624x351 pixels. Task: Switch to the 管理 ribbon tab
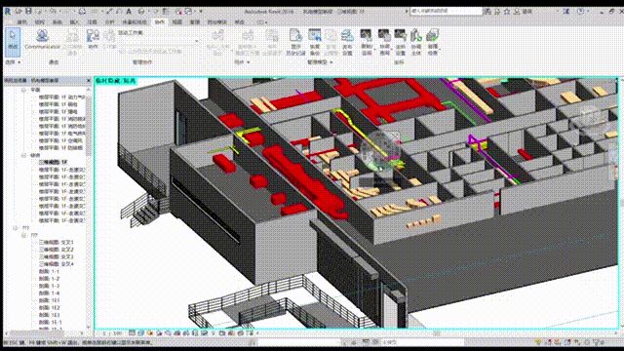point(195,22)
